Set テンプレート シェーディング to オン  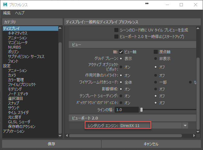coord(121,96)
